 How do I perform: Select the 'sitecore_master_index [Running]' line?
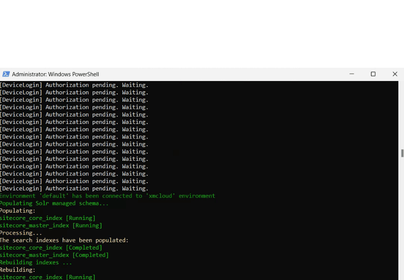(x=51, y=225)
